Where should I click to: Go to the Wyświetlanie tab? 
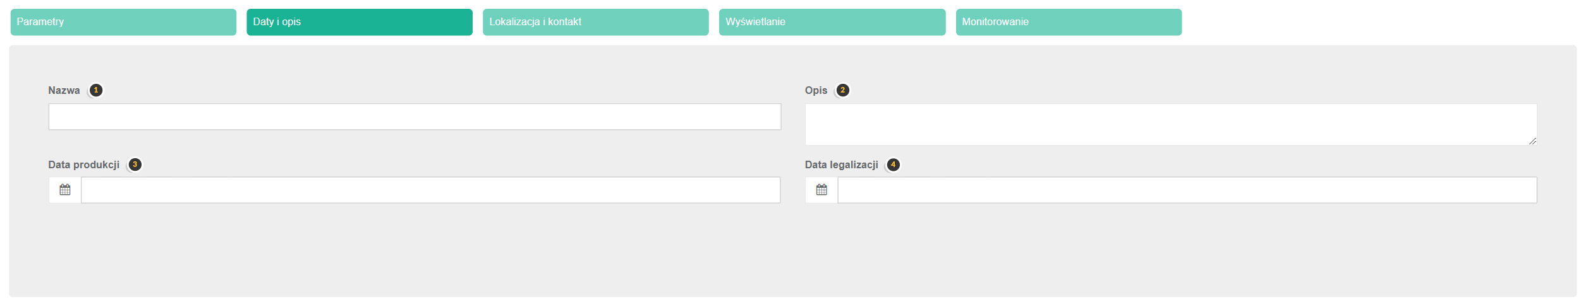832,22
